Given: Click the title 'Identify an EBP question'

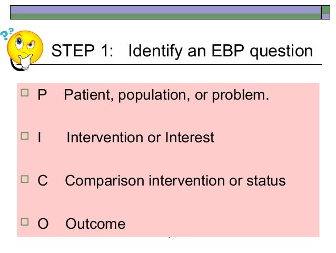Looking at the screenshot, I should coord(221,52).
